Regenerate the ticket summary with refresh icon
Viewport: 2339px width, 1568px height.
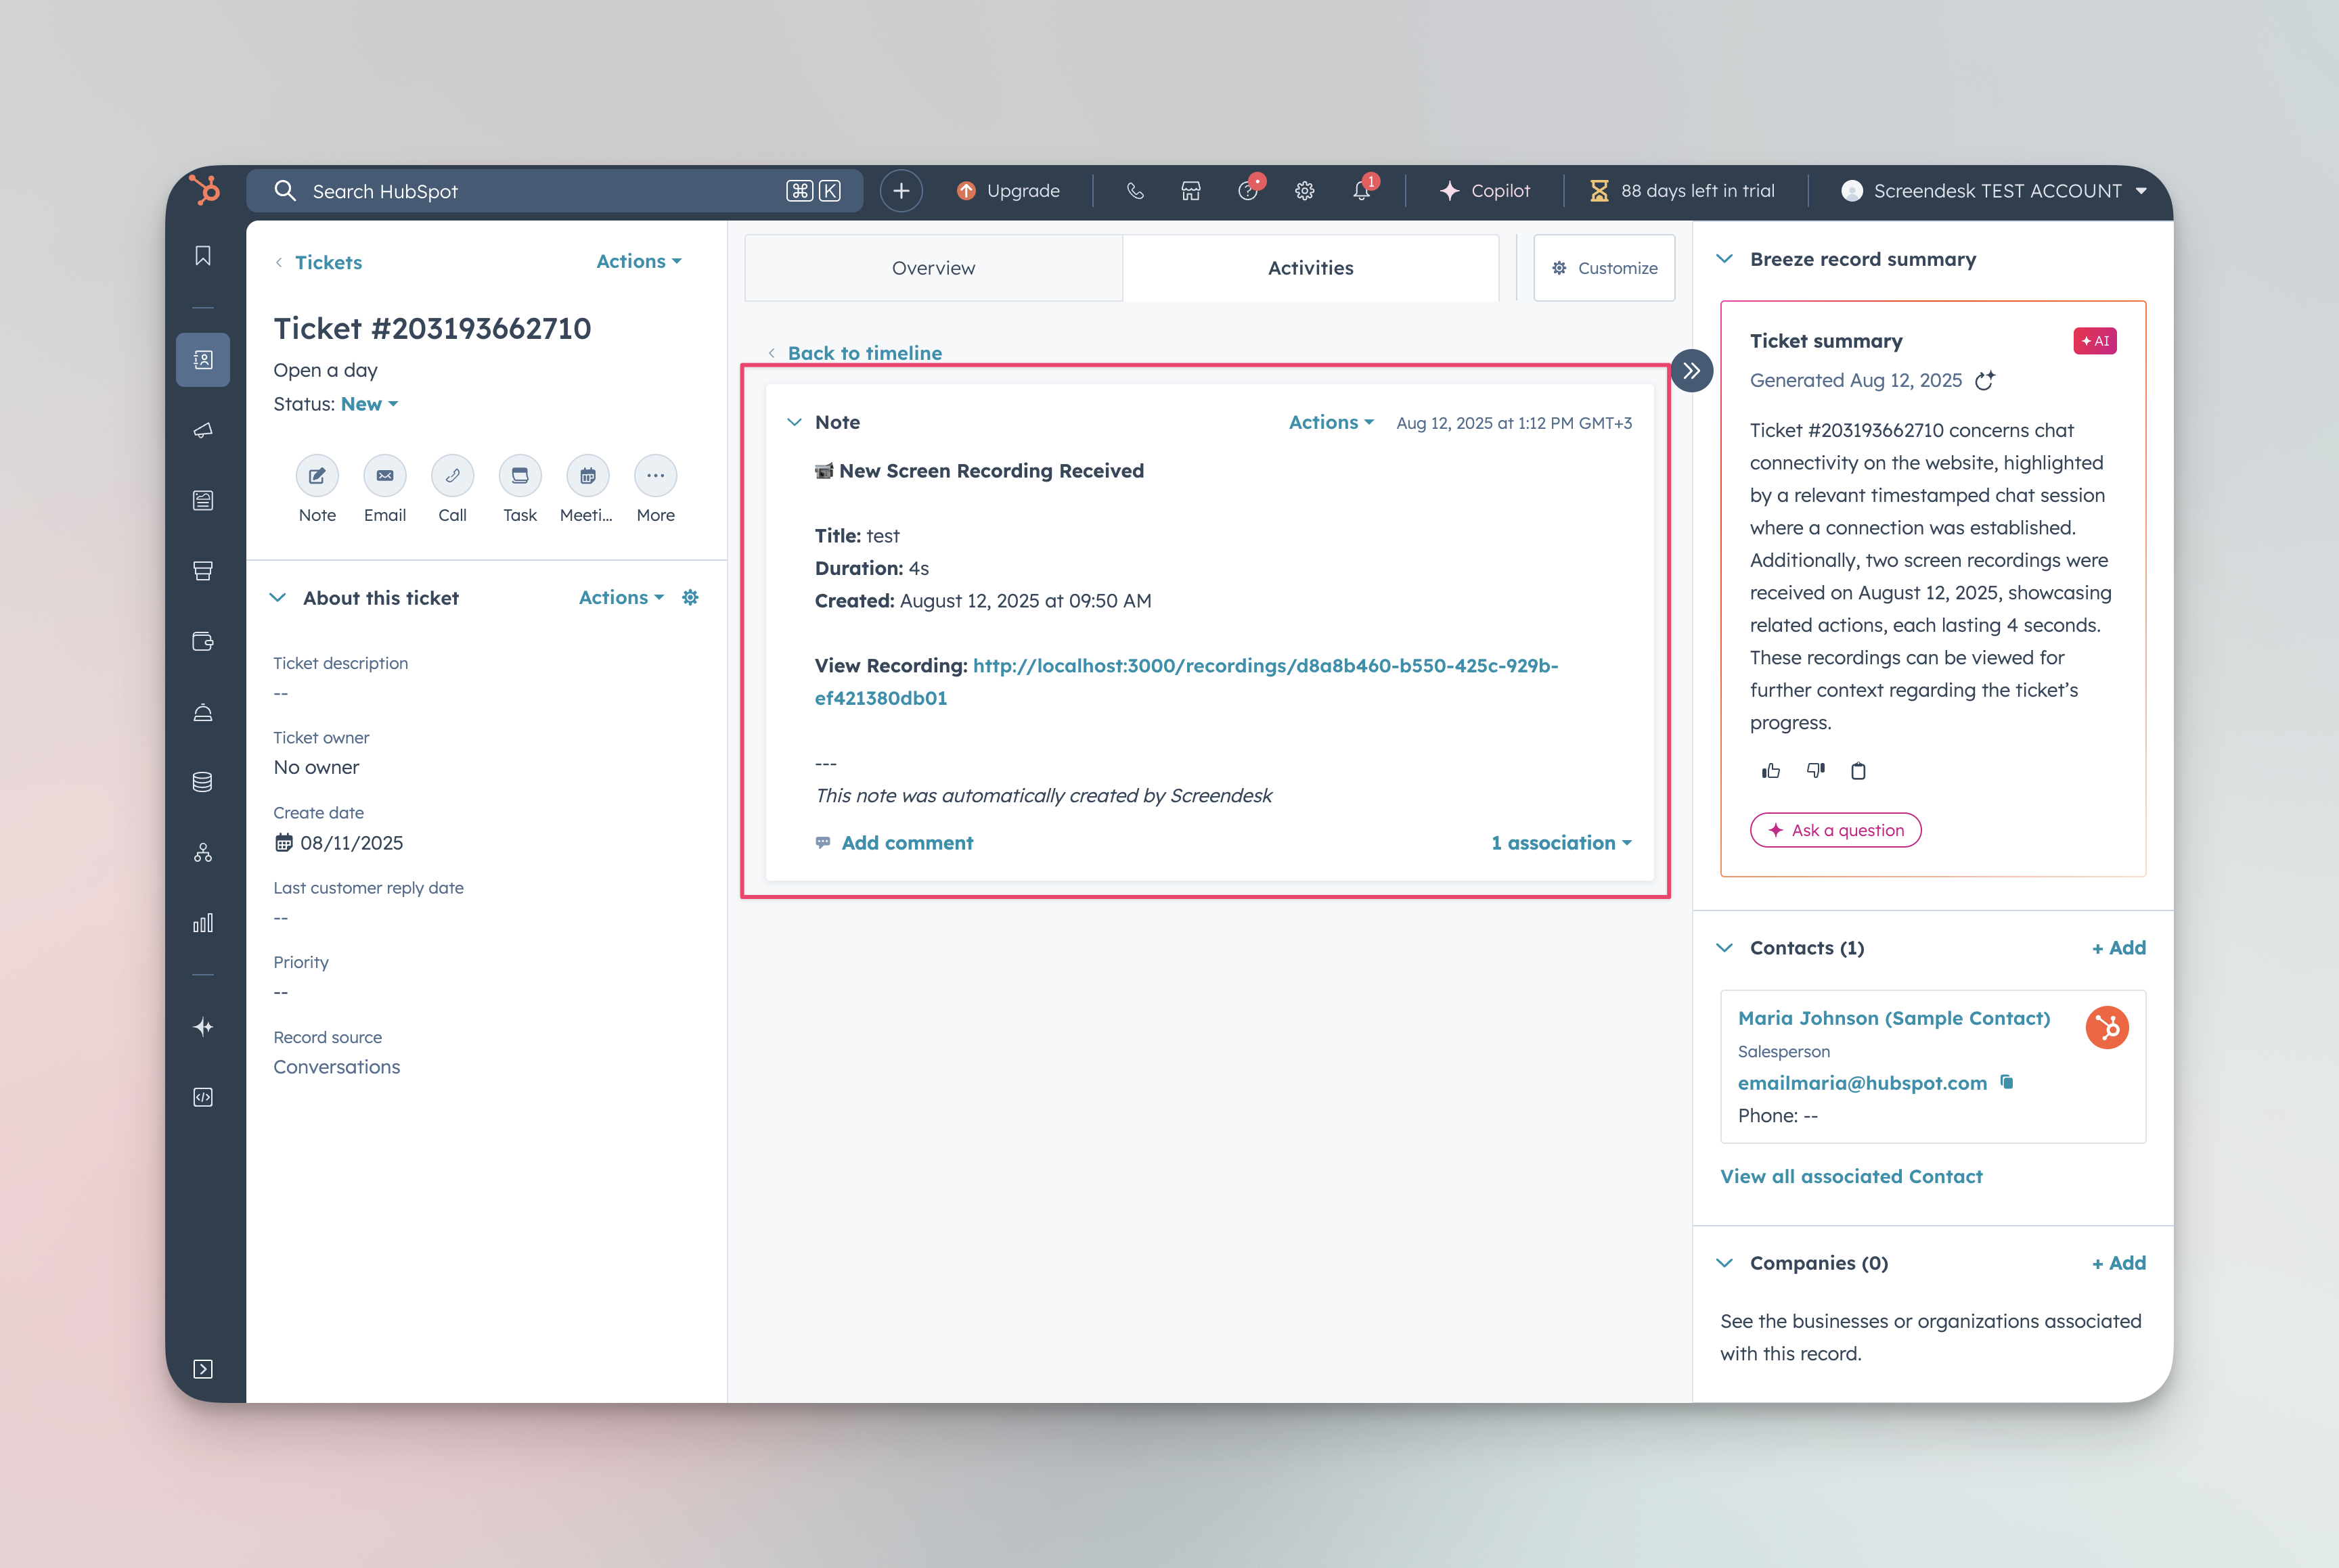[1985, 380]
